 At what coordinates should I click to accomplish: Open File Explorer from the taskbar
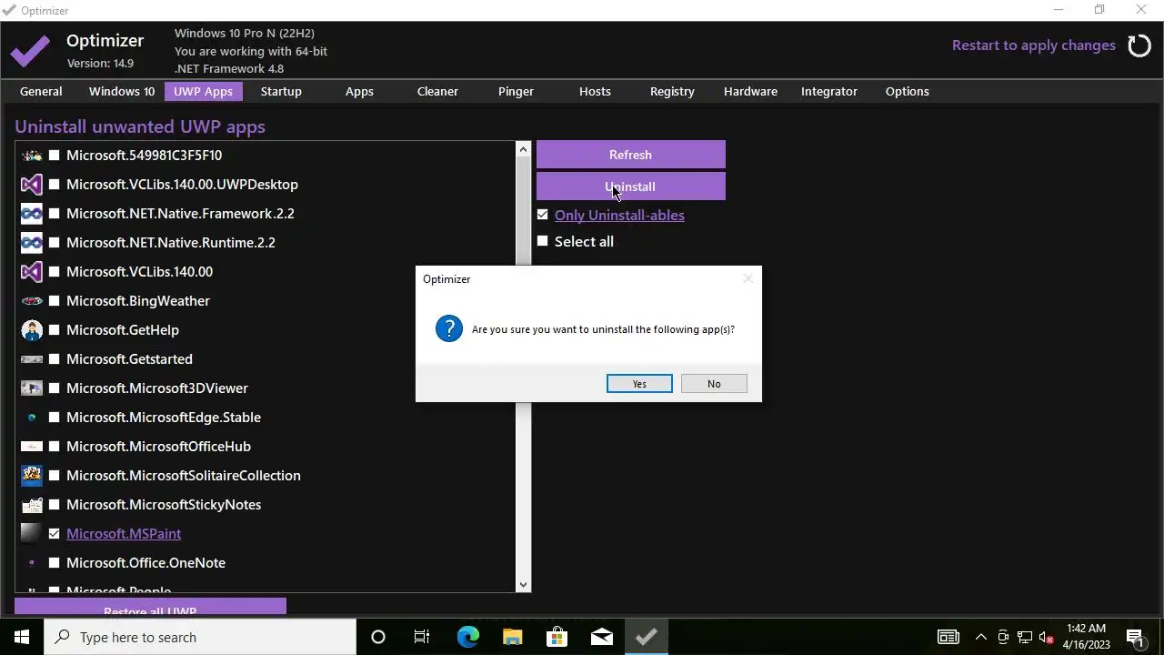(x=512, y=637)
